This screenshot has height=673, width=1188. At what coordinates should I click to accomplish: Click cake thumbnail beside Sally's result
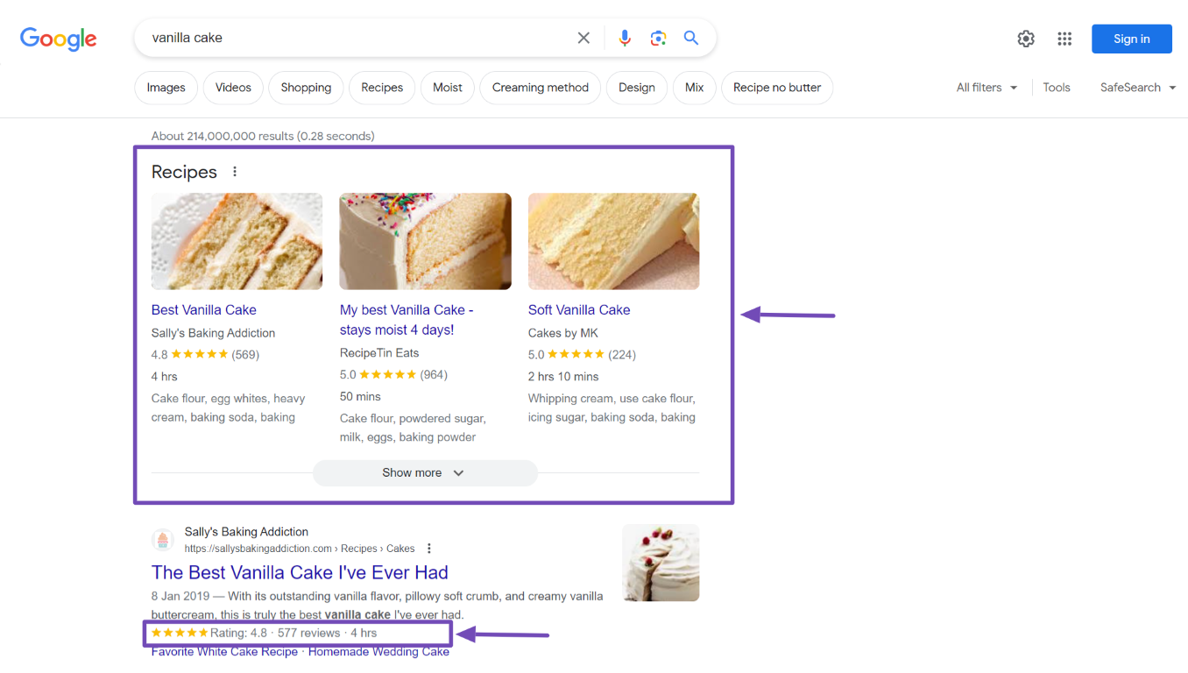(661, 563)
